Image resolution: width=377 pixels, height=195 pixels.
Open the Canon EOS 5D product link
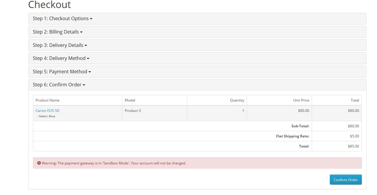(47, 110)
